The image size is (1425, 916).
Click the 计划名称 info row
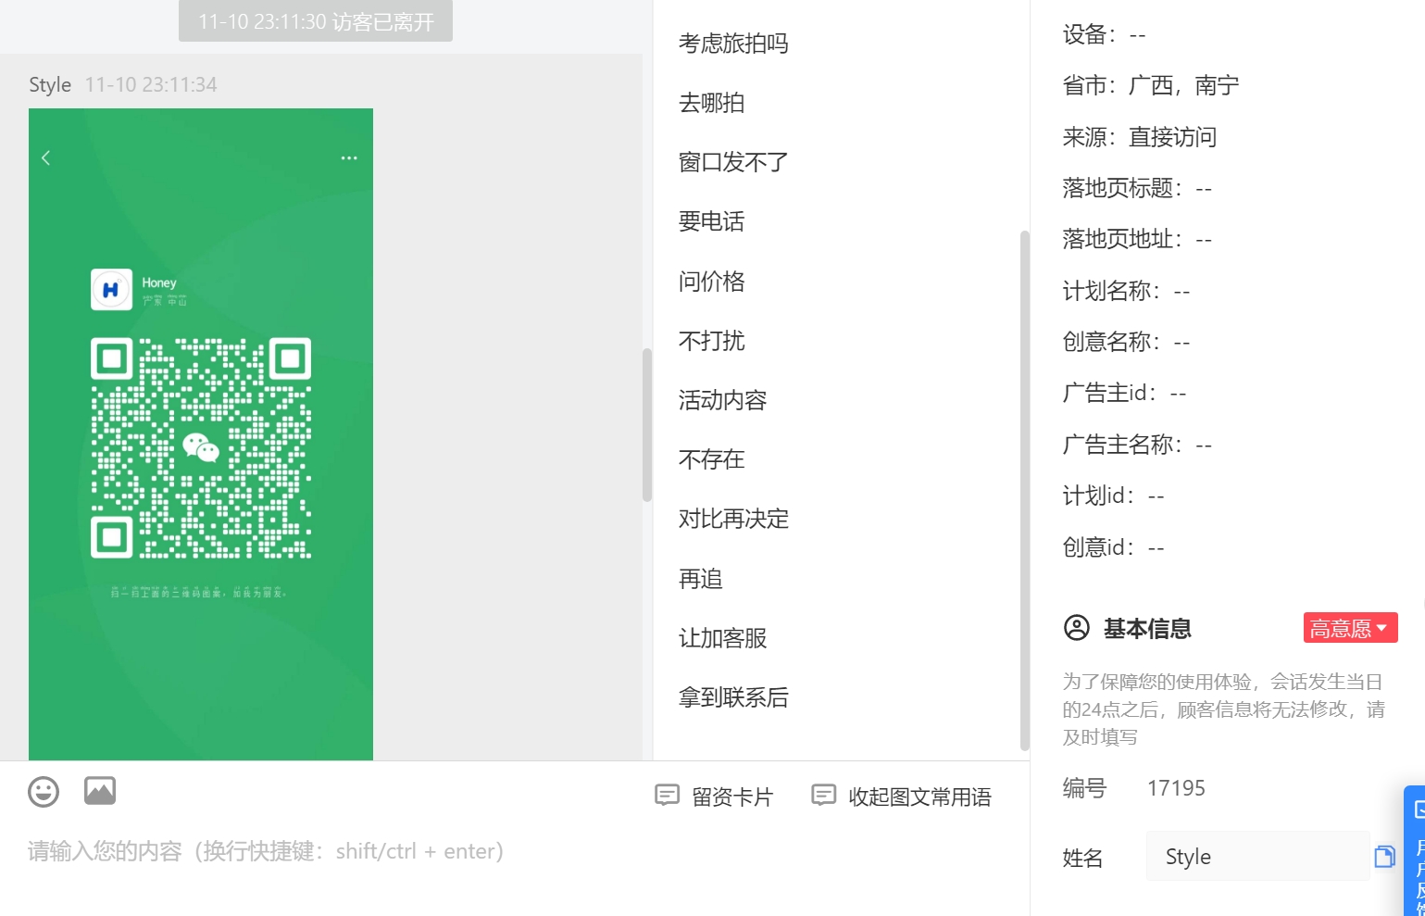point(1126,292)
